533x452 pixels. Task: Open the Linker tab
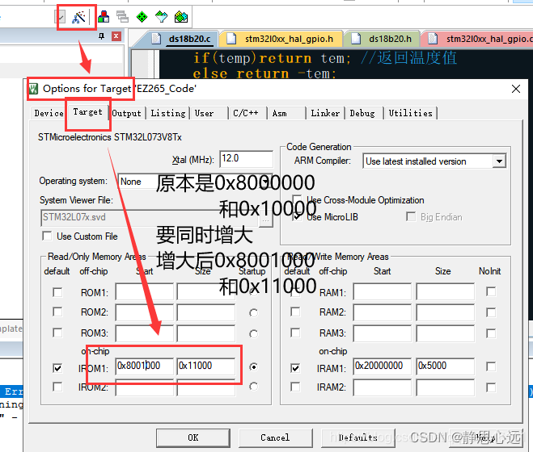(x=325, y=113)
